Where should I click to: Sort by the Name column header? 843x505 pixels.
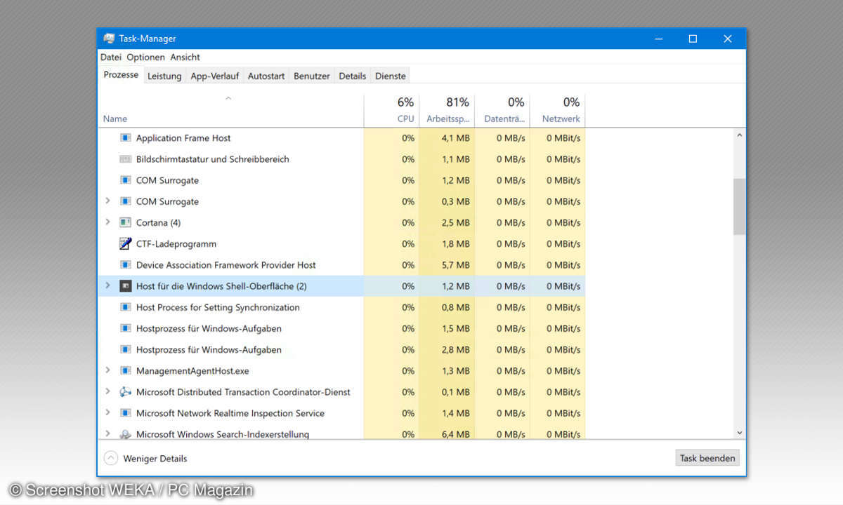[232, 111]
